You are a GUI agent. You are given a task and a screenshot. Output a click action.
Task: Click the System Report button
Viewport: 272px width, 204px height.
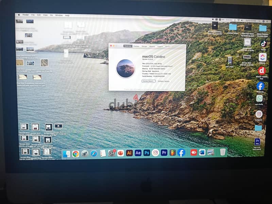(x=149, y=81)
